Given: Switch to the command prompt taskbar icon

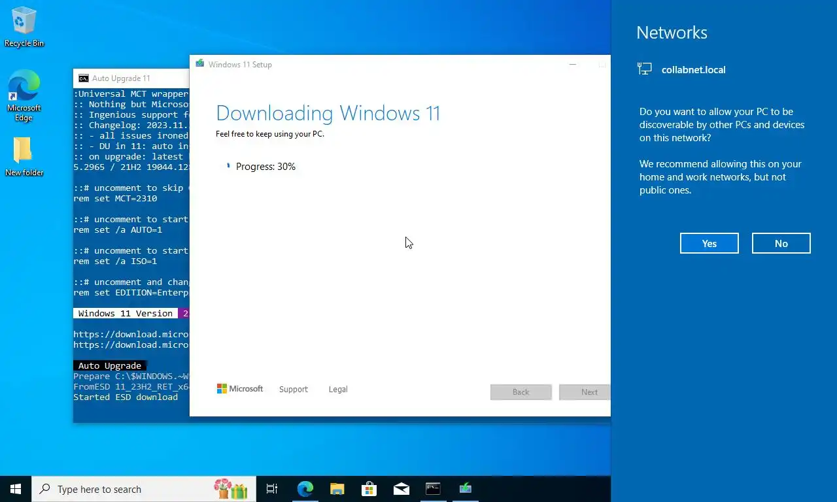Looking at the screenshot, I should (x=434, y=489).
